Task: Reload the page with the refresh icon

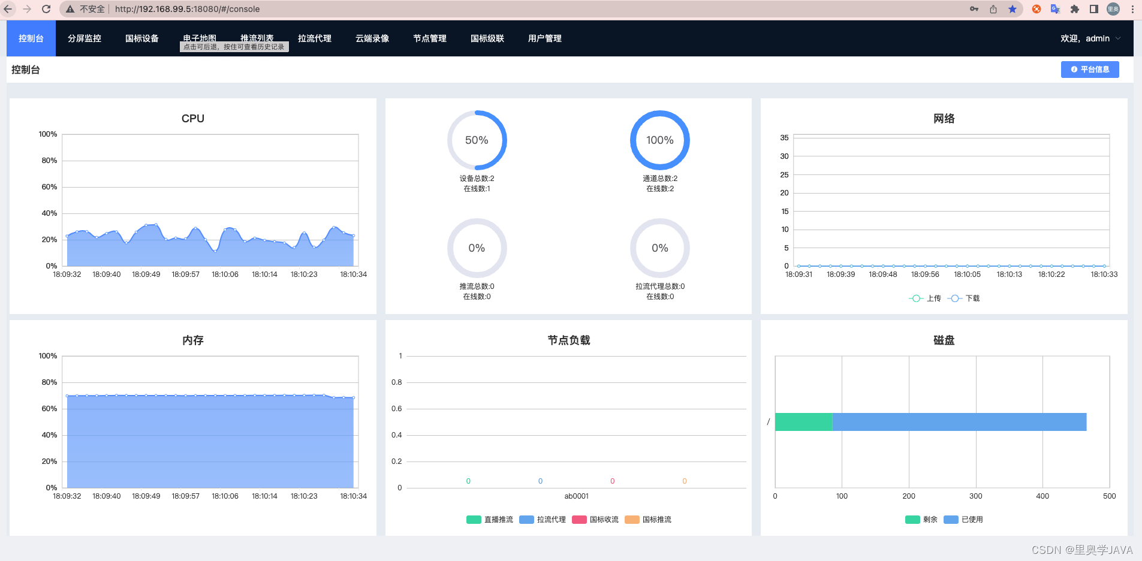Action: [46, 9]
